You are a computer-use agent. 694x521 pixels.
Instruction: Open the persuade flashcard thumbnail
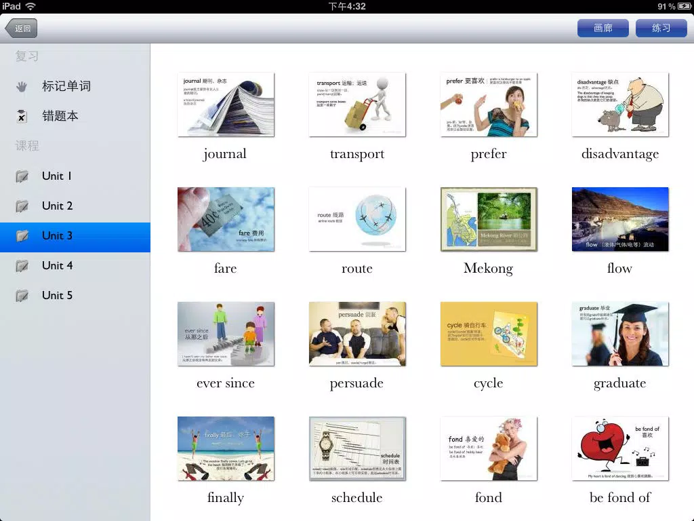[357, 334]
